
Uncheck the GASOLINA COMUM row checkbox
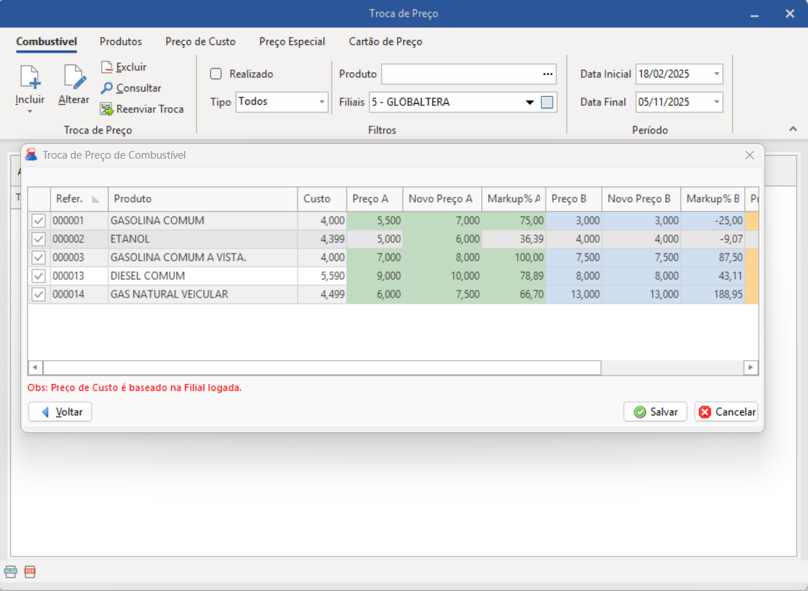tap(39, 221)
